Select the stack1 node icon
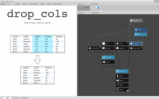Screen dimensions: 159x99 click(117, 76)
